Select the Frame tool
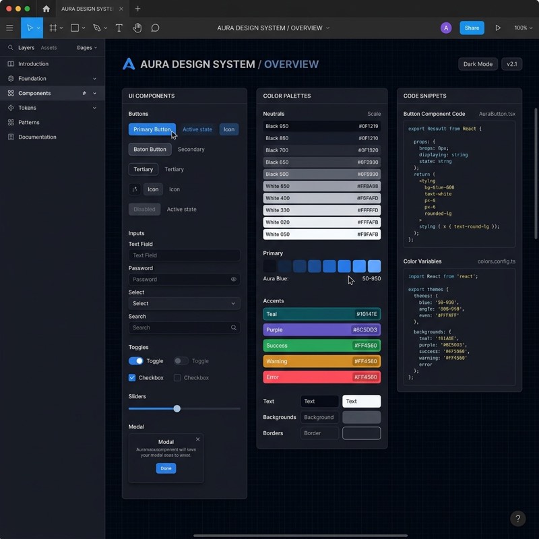 coord(53,28)
